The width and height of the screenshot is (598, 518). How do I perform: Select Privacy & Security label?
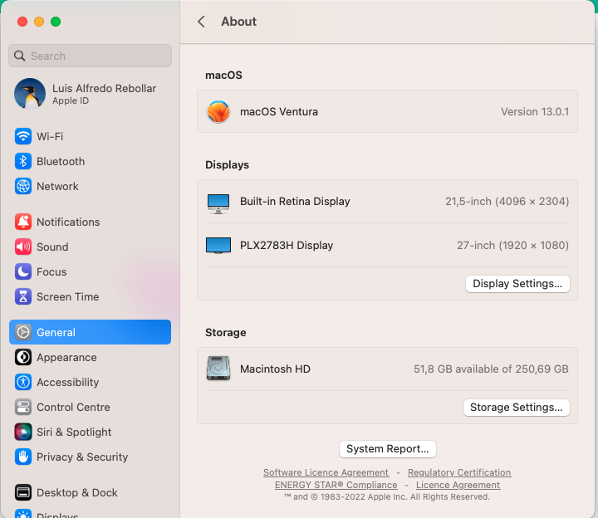82,457
